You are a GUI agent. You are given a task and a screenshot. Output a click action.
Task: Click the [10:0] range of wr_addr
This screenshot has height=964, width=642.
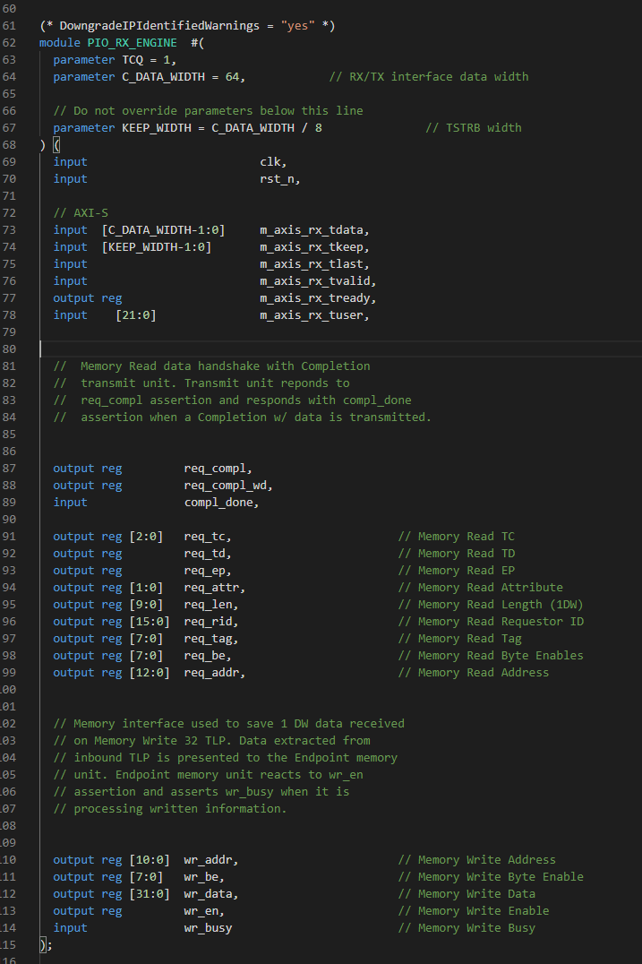pyautogui.click(x=150, y=860)
